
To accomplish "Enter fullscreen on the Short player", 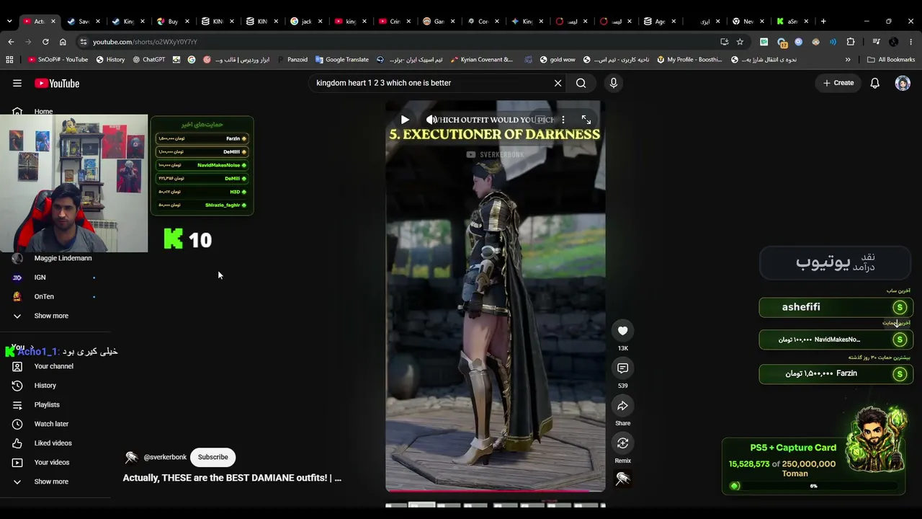I will (x=586, y=120).
